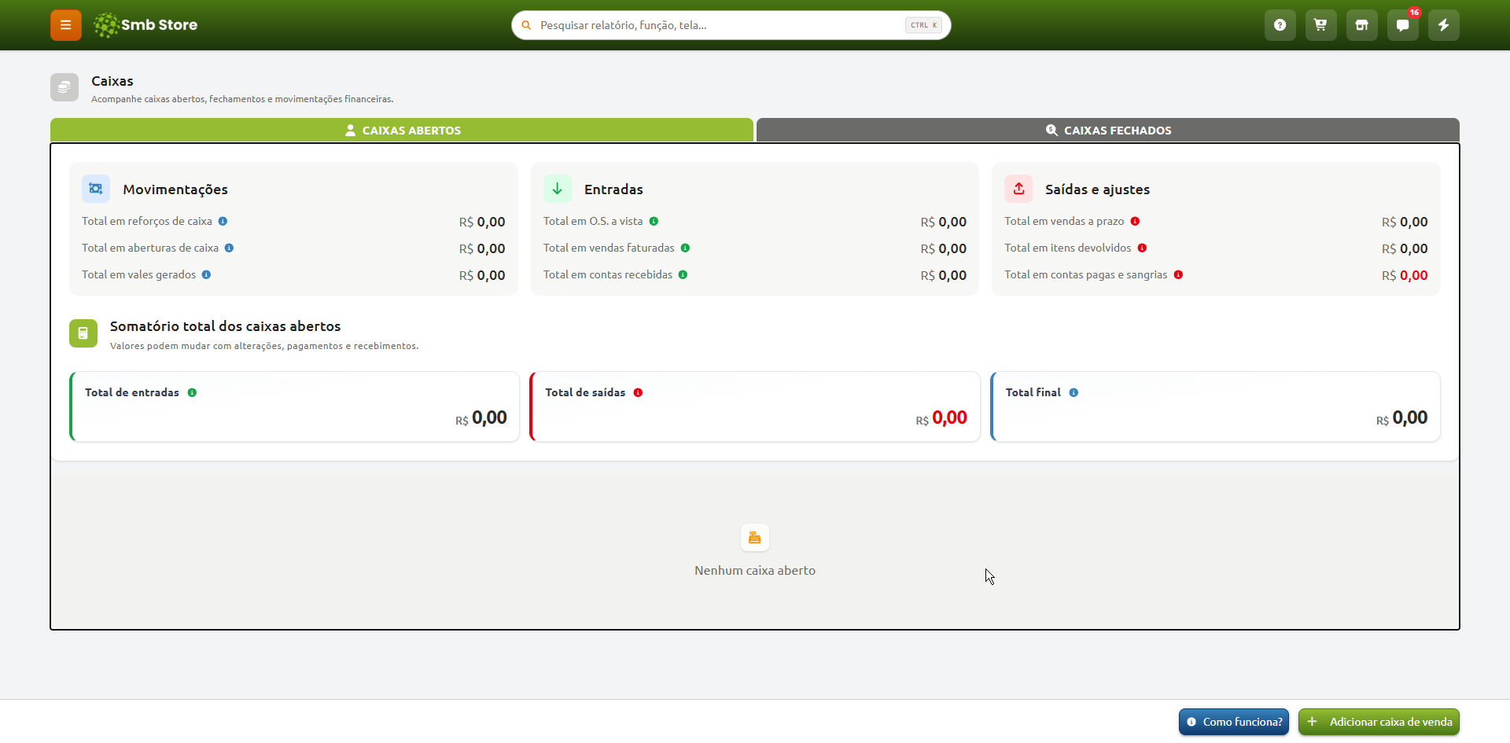This screenshot has height=743, width=1510.
Task: Click info icon beside Total de entradas
Action: click(x=192, y=393)
